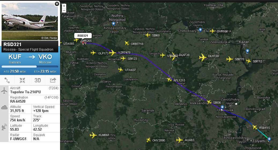Select the AUA63 aircraft icon
Screen dimensions: 278x150
(179, 140)
